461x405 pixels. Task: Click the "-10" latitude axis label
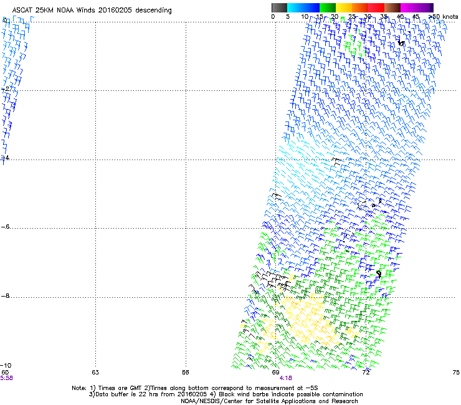[x=6, y=366]
